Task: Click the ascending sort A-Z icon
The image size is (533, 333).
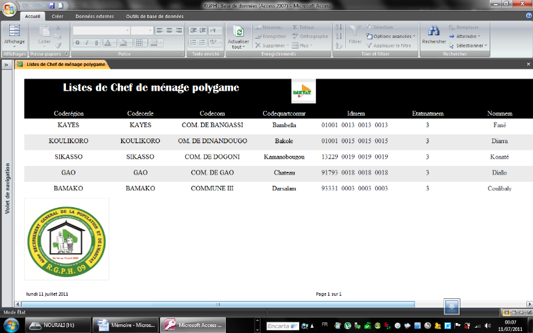Action: coord(338,27)
